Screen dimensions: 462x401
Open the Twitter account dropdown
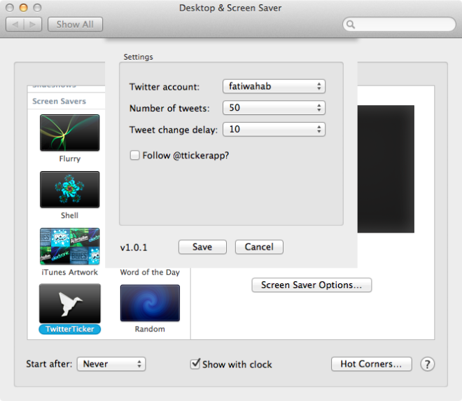click(x=274, y=87)
